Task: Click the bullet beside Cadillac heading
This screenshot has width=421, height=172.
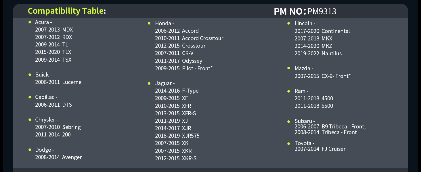Action: point(30,97)
